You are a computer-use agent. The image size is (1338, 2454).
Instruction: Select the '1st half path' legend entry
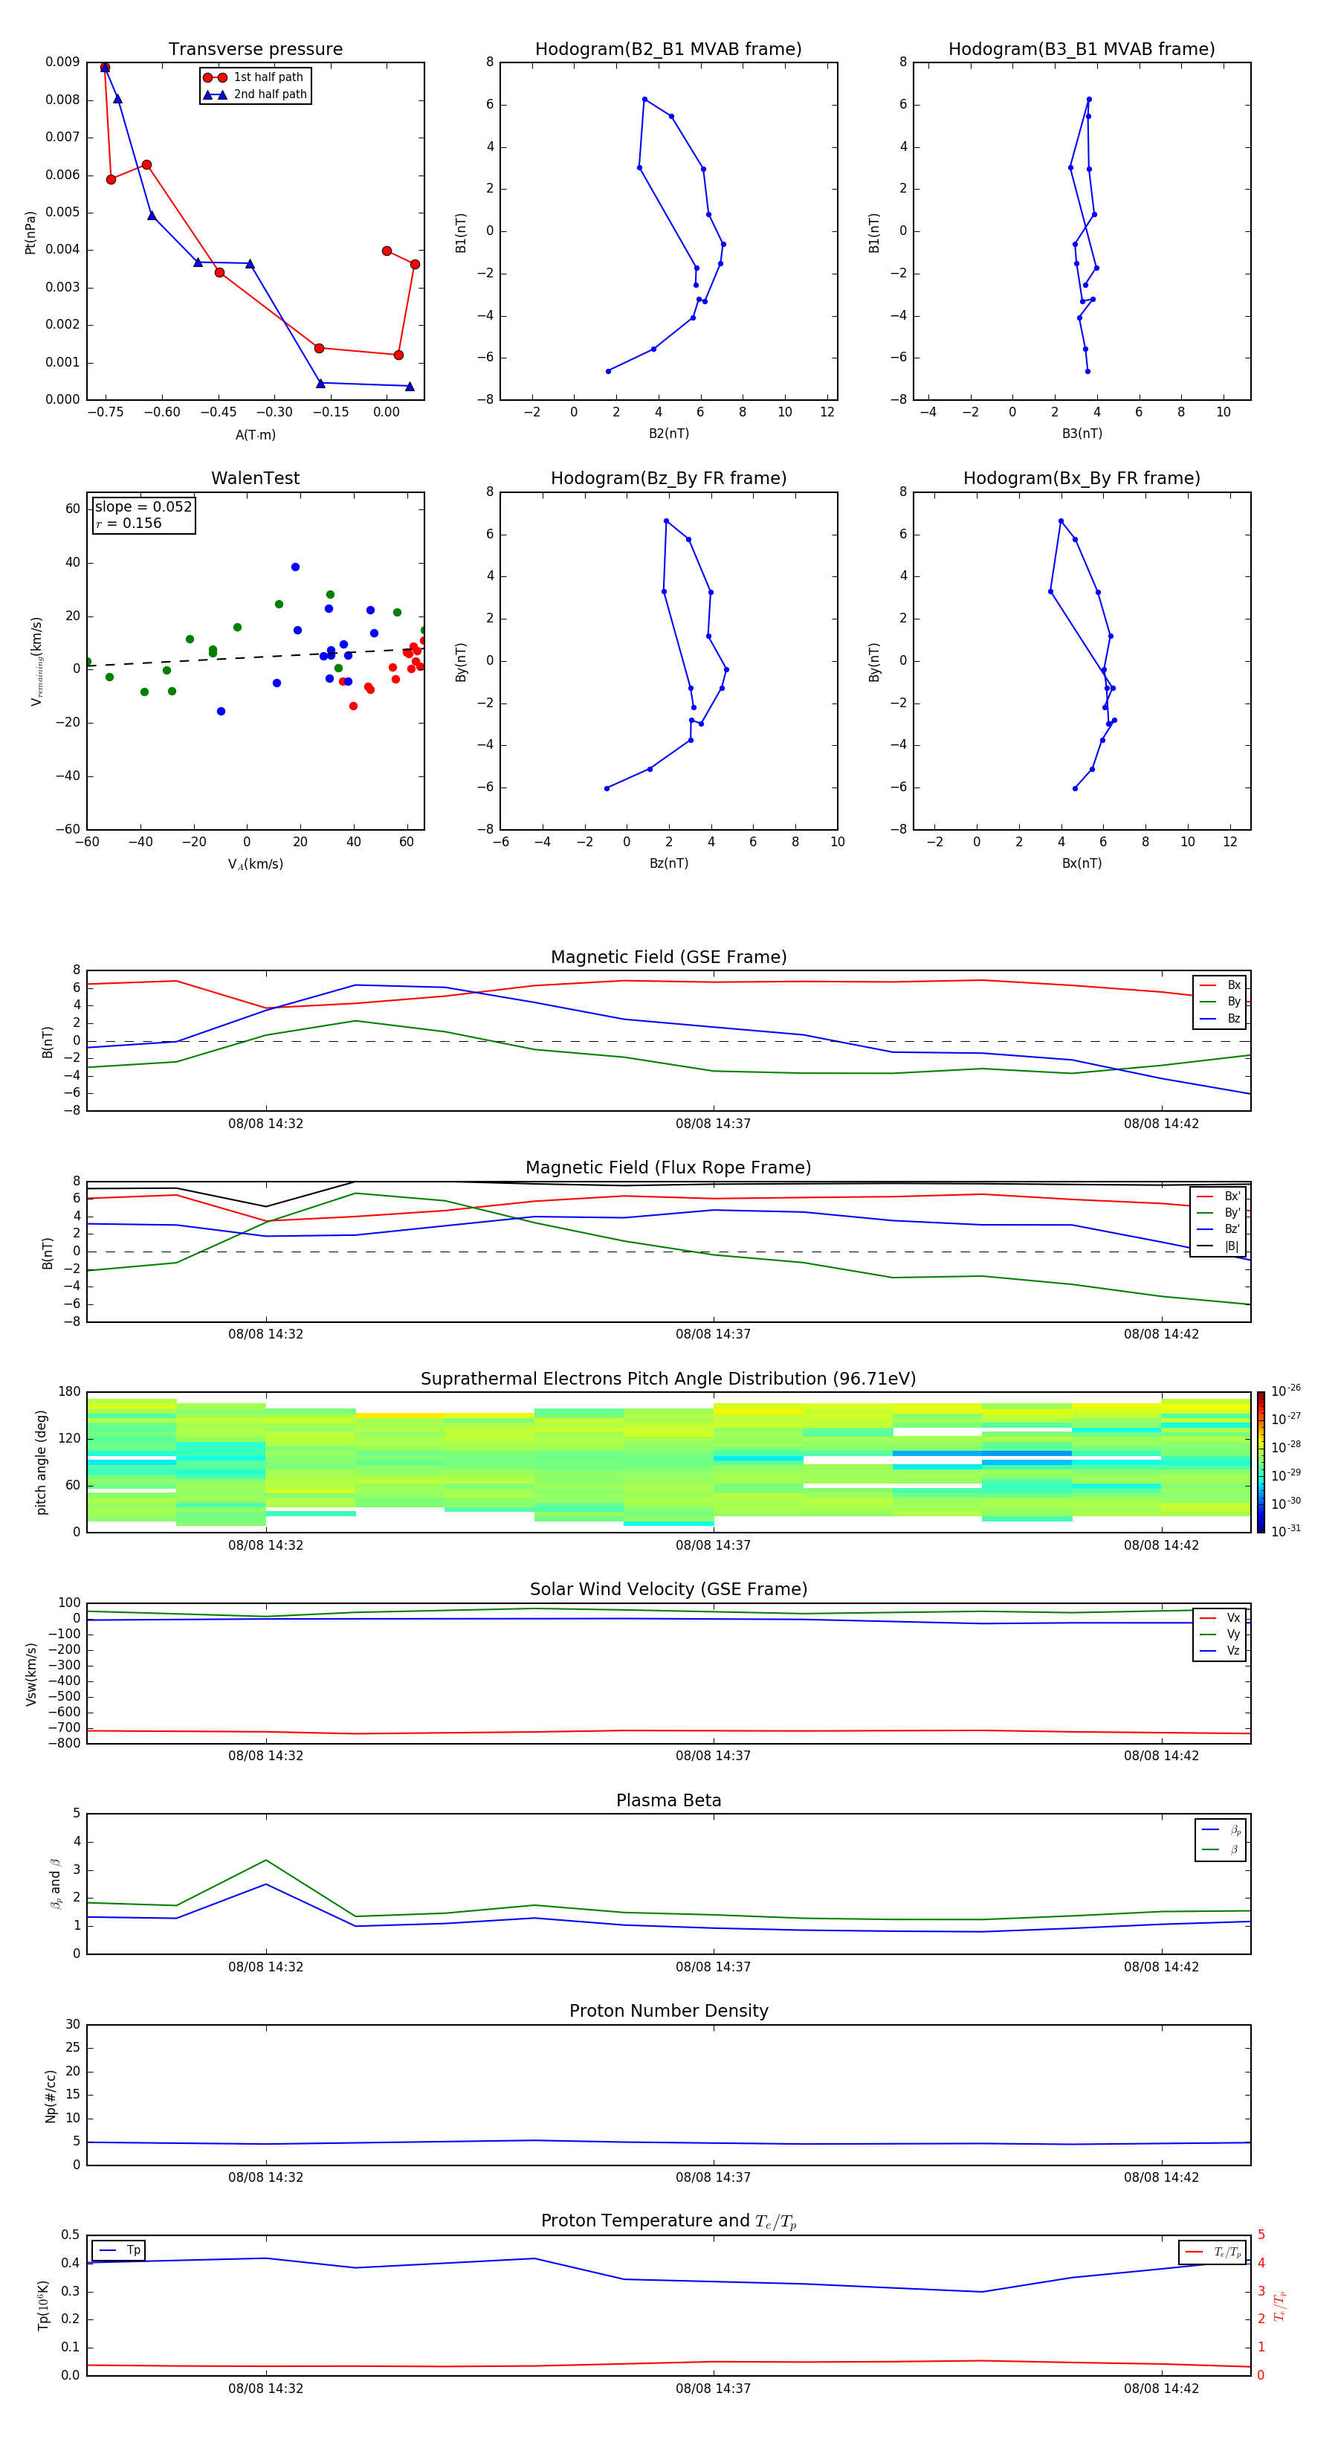pos(254,77)
